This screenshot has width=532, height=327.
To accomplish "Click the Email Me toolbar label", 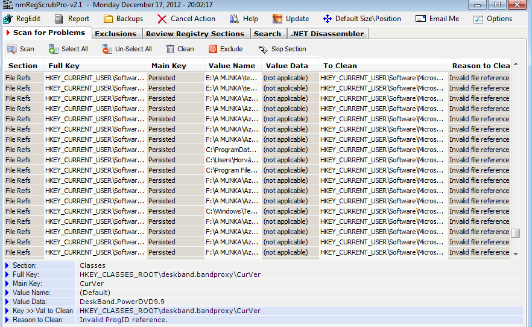I will (x=444, y=19).
